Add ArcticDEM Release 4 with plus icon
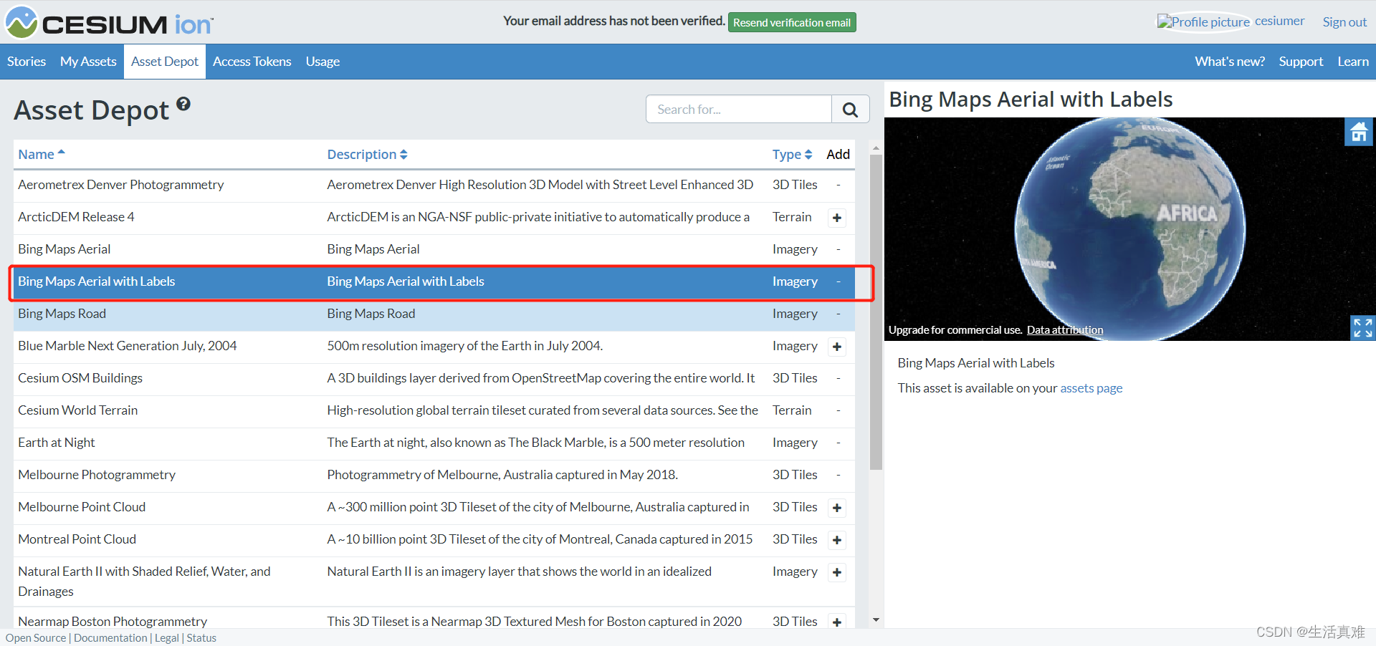 (836, 218)
